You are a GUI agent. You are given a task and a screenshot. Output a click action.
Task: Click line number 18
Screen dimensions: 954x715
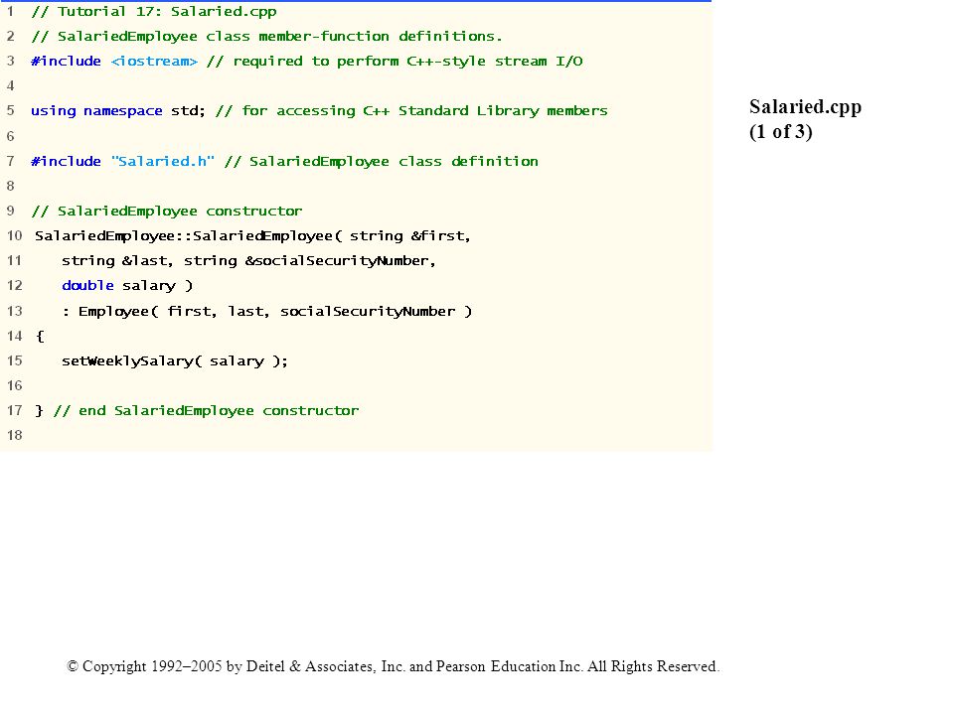pos(15,435)
